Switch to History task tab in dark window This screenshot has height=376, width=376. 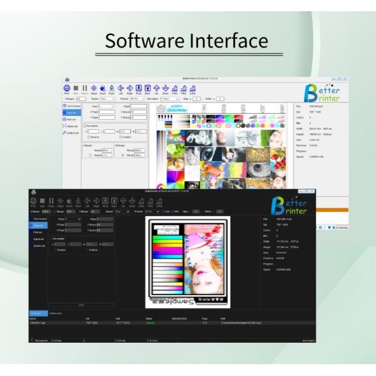[55, 313]
